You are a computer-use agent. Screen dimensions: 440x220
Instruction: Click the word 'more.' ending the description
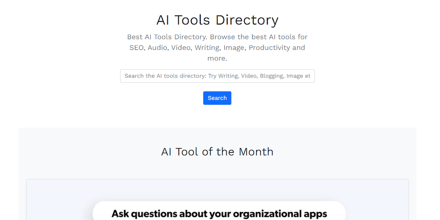pos(217,58)
